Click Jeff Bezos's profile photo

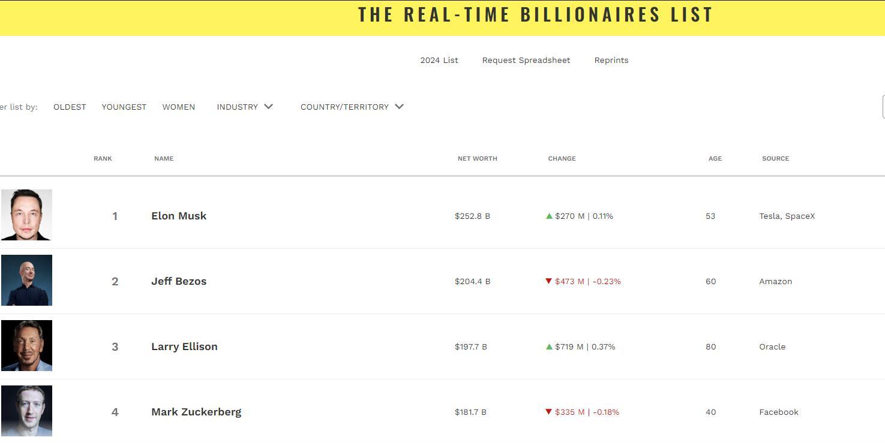tap(26, 281)
